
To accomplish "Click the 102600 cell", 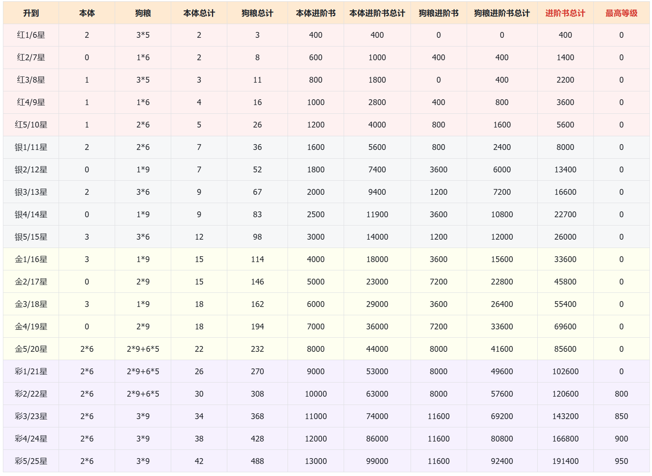I will coord(565,372).
